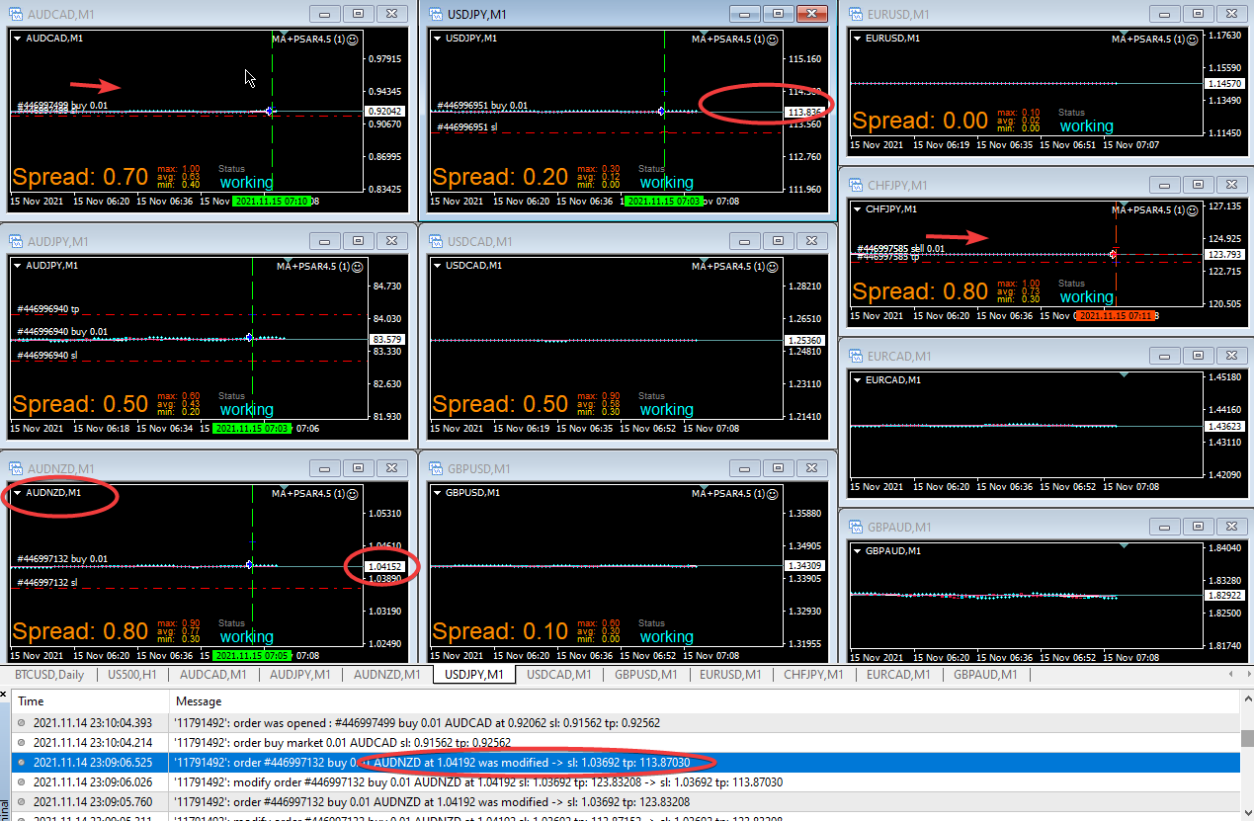Click the USDJPY,M1 window title icon
Viewport: 1254px width, 821px height.
pos(435,14)
